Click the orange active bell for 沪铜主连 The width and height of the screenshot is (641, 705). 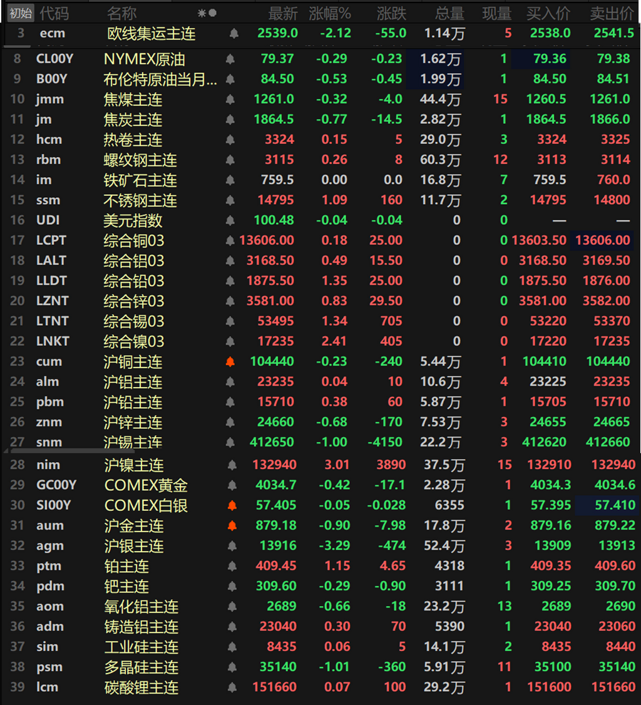(x=230, y=361)
